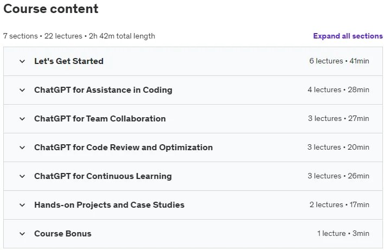Expand Code Review and Optimization chevron
384x250 pixels.
22,148
